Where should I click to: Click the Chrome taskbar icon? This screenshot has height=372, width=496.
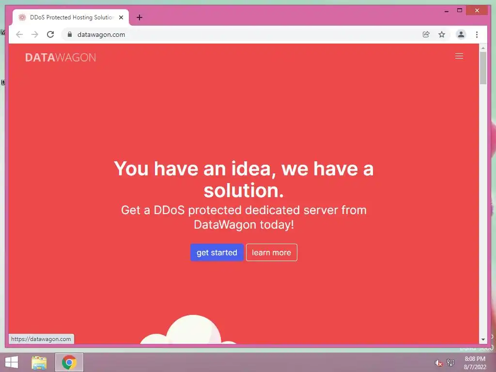(69, 362)
